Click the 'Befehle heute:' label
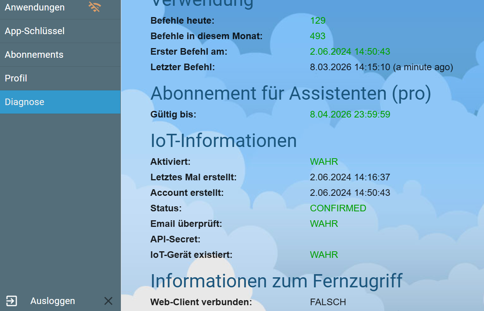Screen dimensions: 484x311 (183, 21)
